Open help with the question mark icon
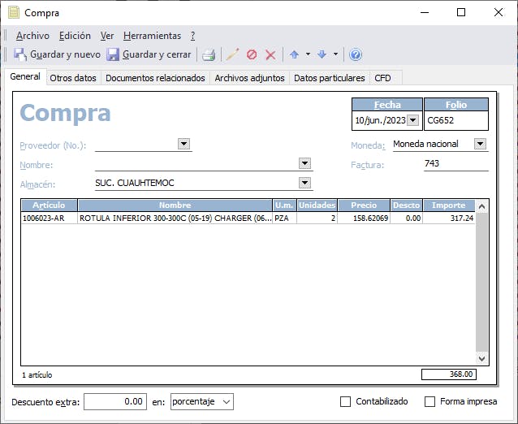 pos(356,54)
